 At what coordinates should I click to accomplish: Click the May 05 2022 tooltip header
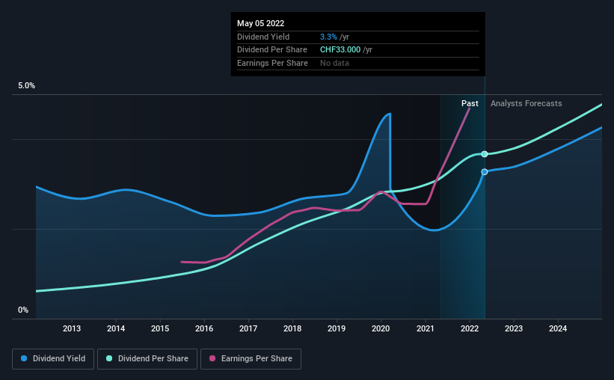(260, 23)
